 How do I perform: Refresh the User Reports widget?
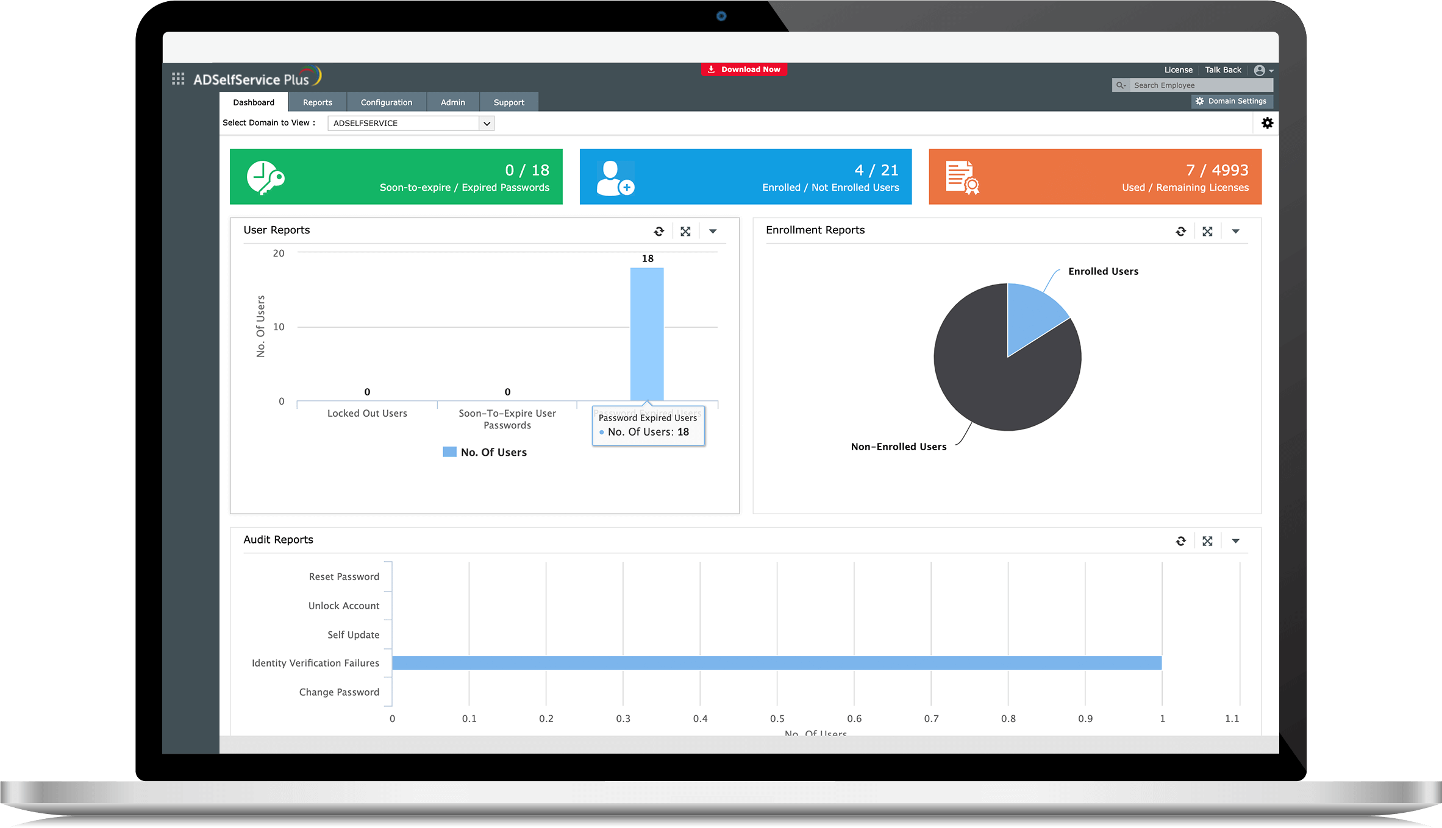(659, 232)
